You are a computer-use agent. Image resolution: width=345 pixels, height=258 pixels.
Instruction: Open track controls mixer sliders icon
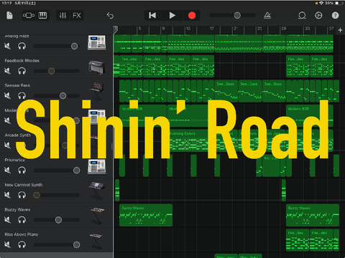(63, 16)
